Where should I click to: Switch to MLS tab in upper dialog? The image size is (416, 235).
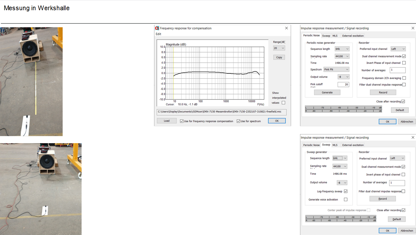click(335, 36)
